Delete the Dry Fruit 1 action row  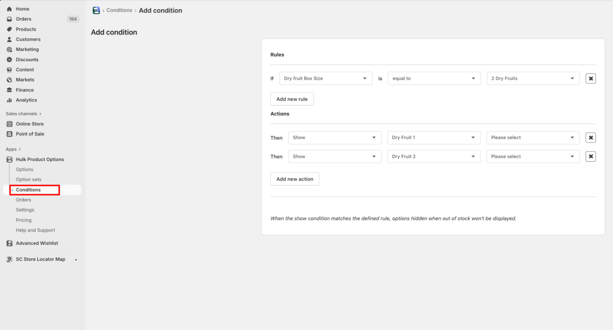click(x=591, y=138)
